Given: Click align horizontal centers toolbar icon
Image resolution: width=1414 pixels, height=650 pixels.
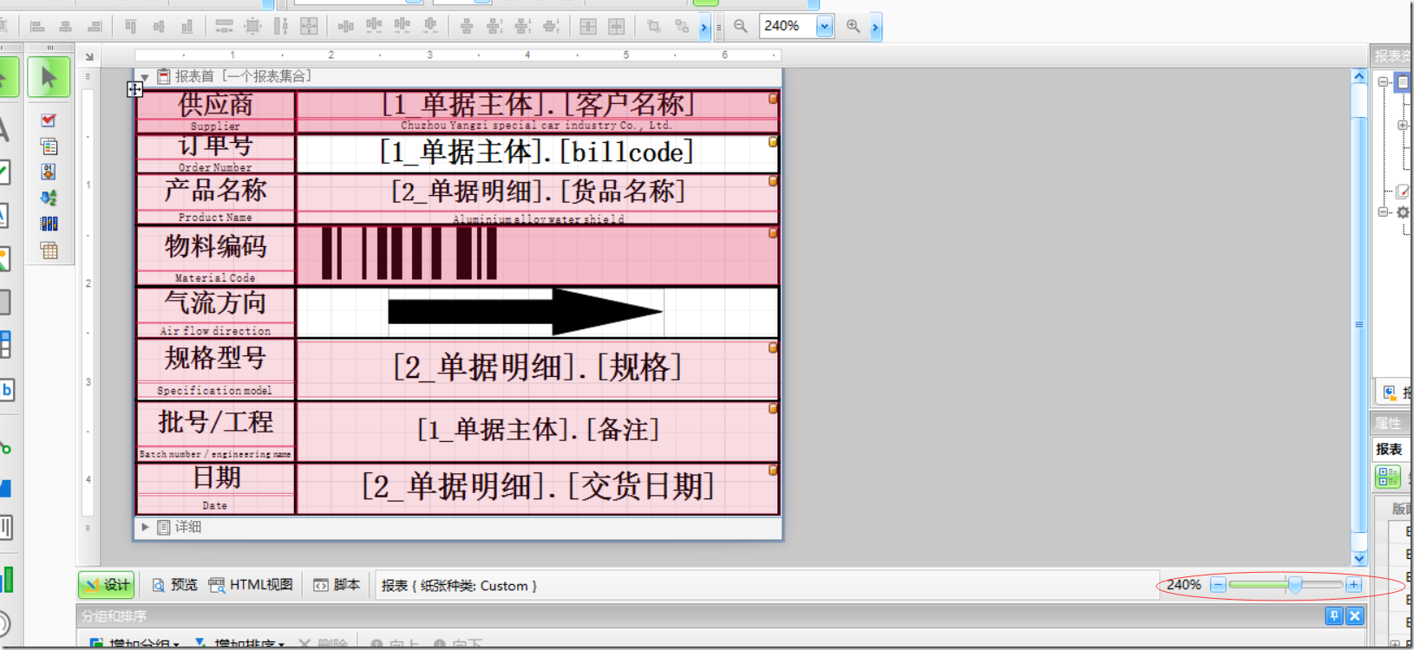Looking at the screenshot, I should click(x=65, y=27).
